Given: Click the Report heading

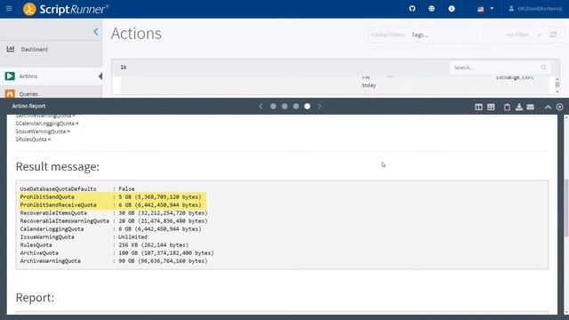Looking at the screenshot, I should coord(35,298).
